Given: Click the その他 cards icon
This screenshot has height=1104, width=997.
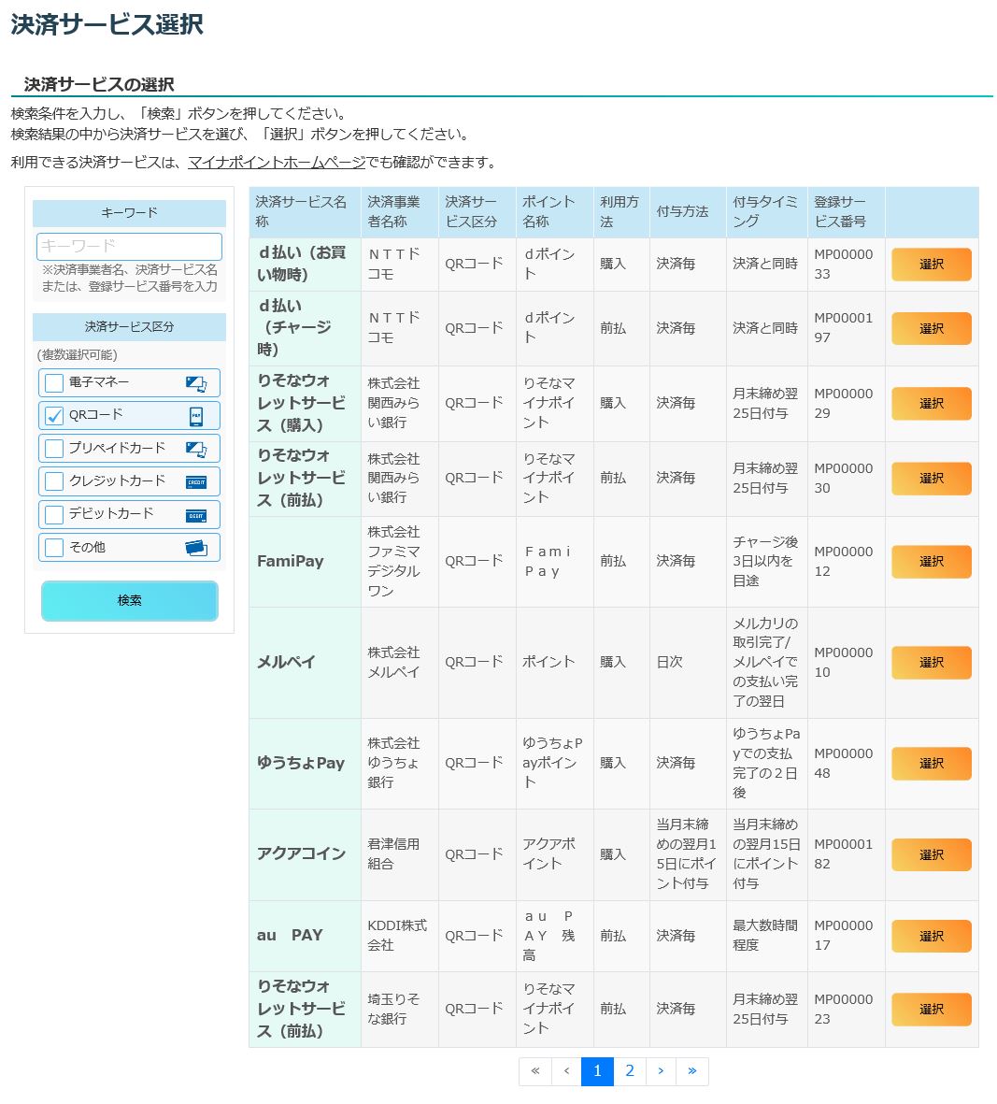Looking at the screenshot, I should pyautogui.click(x=195, y=548).
